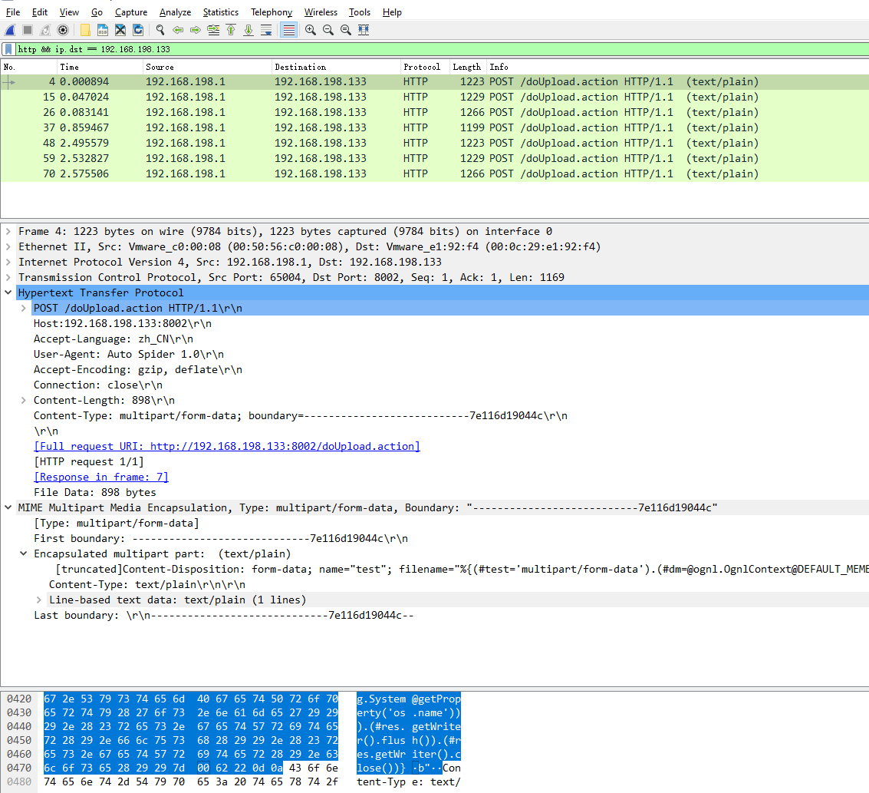This screenshot has height=793, width=869.
Task: Sort packets by the Time column header
Action: click(x=99, y=67)
